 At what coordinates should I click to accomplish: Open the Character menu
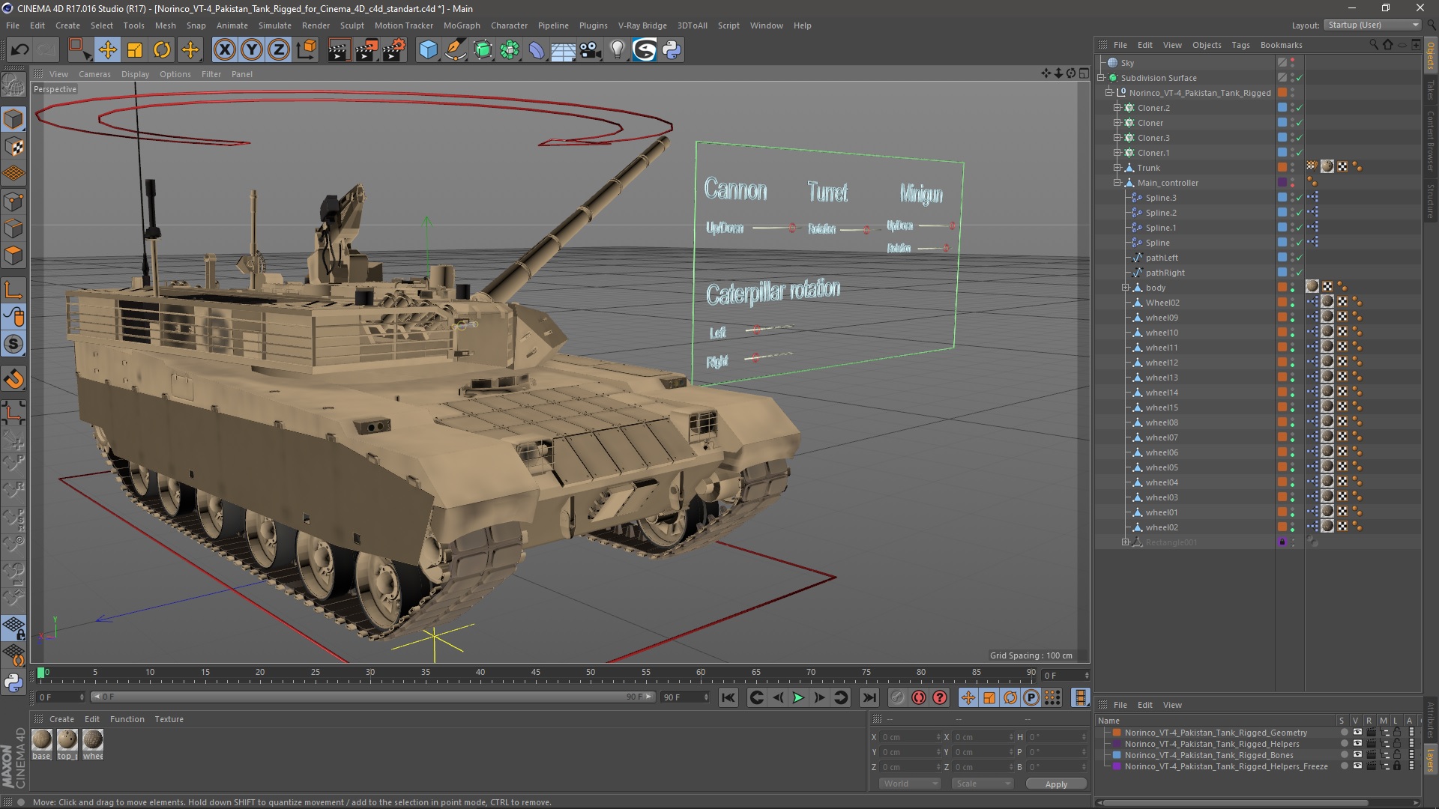tap(509, 25)
